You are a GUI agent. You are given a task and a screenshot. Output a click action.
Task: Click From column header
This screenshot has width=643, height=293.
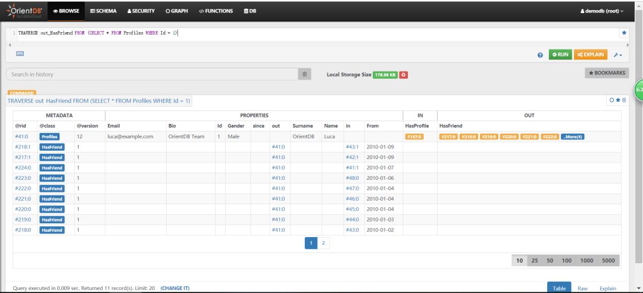[x=373, y=126]
